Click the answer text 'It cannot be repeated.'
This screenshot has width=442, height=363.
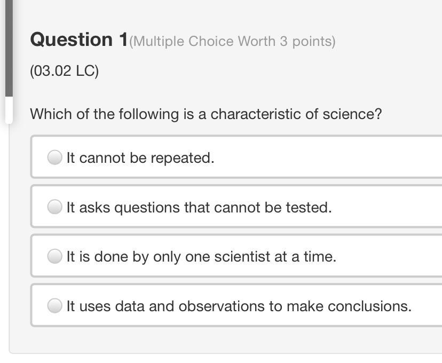point(140,158)
